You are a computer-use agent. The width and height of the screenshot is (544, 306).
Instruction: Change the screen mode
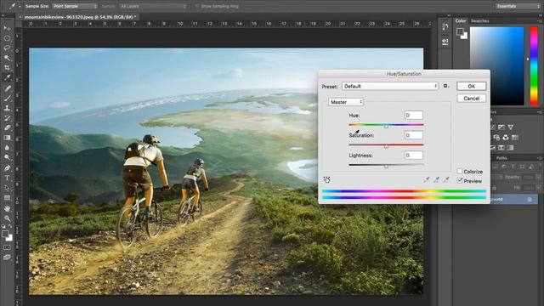[7, 258]
